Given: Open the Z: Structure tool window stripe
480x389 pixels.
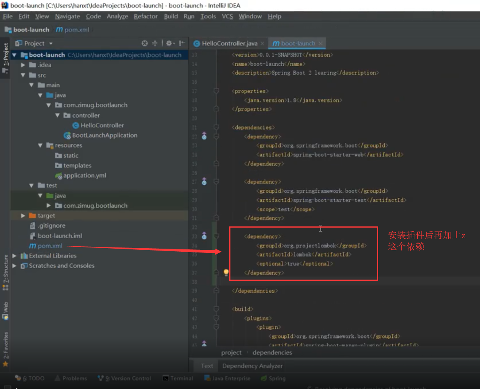Looking at the screenshot, I should (5, 273).
